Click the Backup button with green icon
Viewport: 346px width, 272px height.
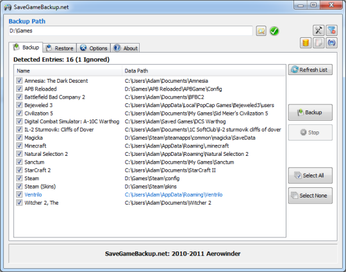pos(310,112)
